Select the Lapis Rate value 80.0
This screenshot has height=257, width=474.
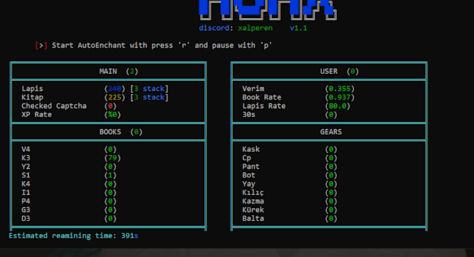(x=337, y=106)
